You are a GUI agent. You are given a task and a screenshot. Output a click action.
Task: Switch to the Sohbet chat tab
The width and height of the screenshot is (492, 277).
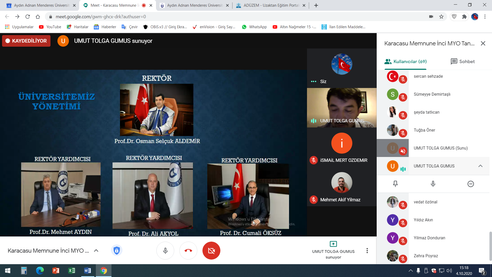[x=463, y=62]
